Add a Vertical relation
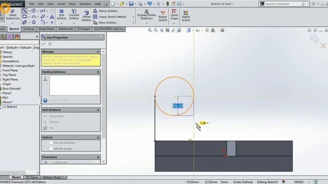This screenshot has height=184, width=328. coord(54,122)
